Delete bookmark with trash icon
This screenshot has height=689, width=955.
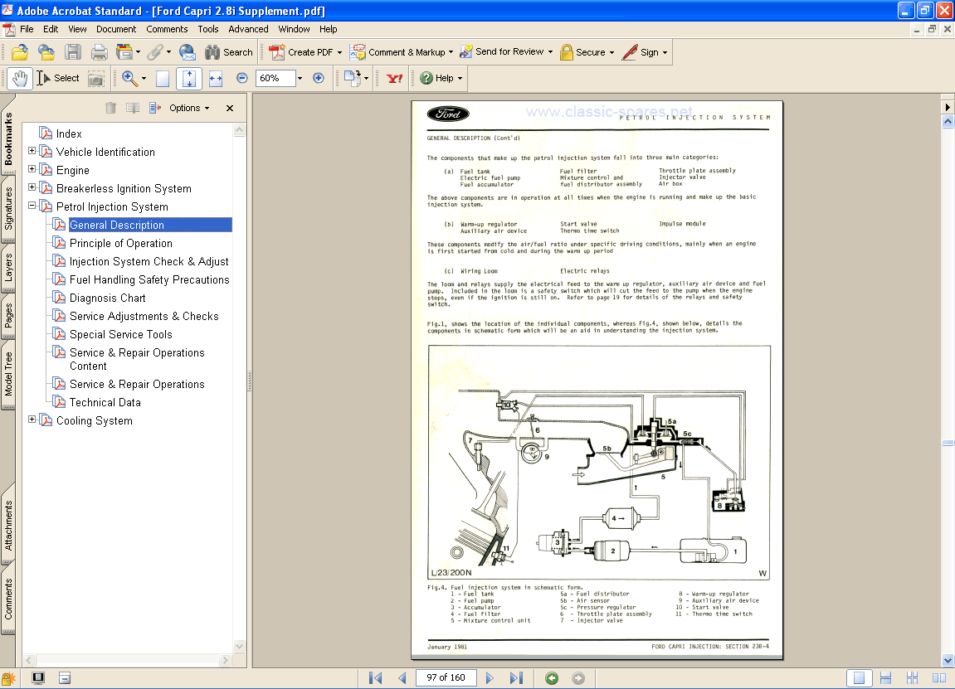click(110, 108)
